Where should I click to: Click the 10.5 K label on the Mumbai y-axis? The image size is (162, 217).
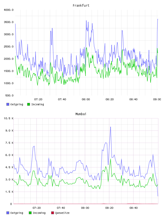(9, 118)
